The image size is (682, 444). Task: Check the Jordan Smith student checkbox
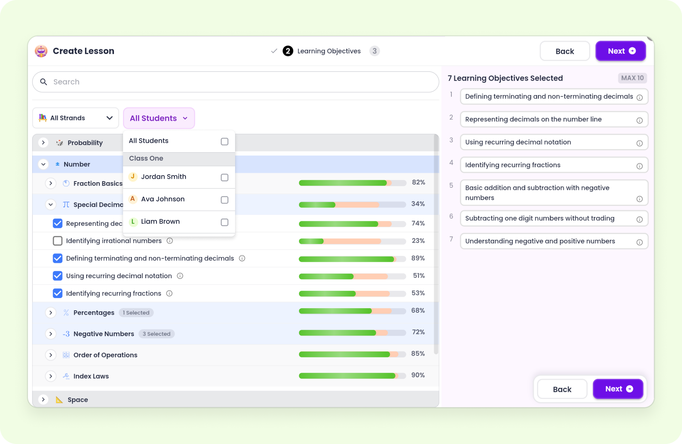pyautogui.click(x=225, y=178)
